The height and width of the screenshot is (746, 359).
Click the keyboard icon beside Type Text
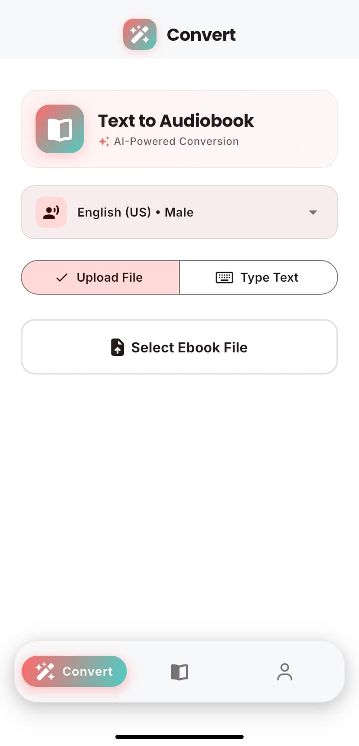(224, 277)
